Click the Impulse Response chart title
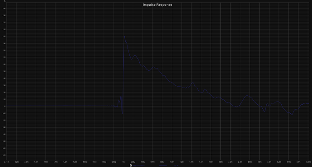 [157, 5]
